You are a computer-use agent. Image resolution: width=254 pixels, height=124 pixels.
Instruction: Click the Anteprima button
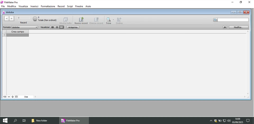click(73, 27)
